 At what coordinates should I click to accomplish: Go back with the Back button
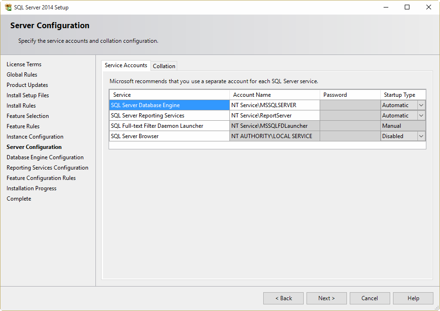283,298
